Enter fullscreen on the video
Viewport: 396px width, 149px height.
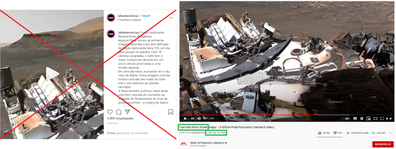[382, 118]
